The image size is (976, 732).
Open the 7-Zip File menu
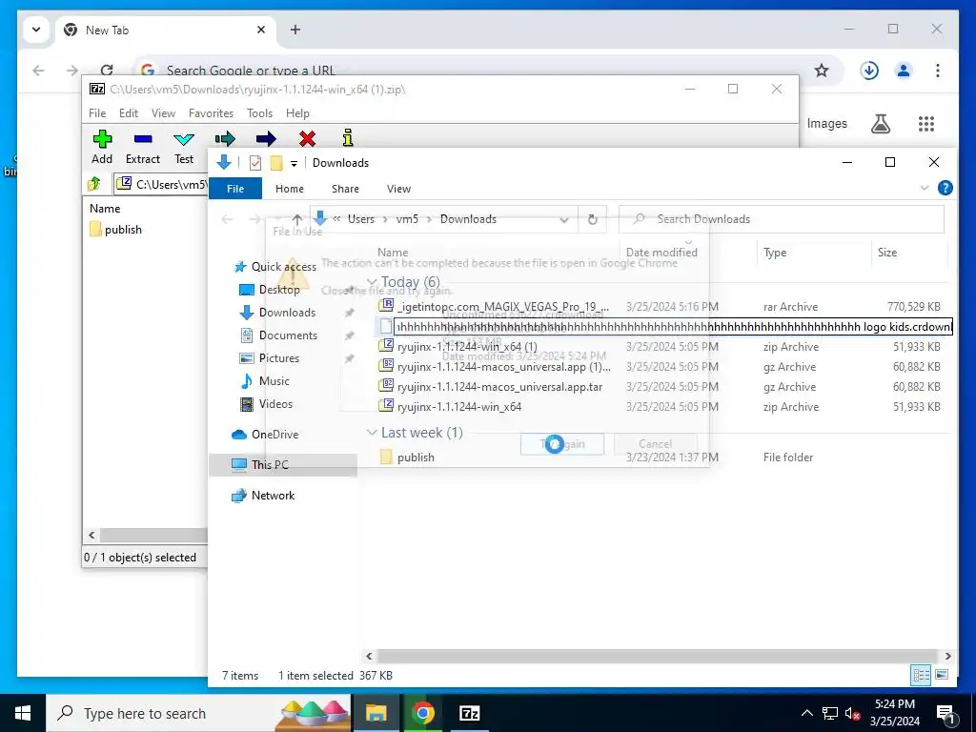coord(97,113)
